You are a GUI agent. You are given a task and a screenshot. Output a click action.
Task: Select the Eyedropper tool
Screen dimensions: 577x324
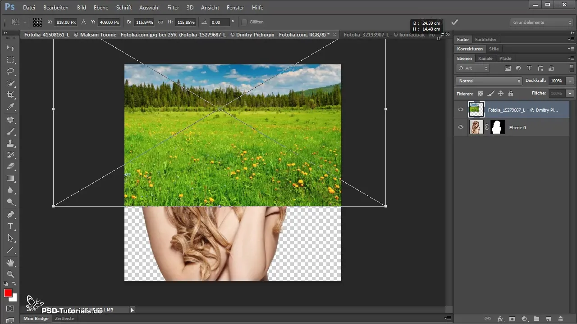(x=10, y=107)
